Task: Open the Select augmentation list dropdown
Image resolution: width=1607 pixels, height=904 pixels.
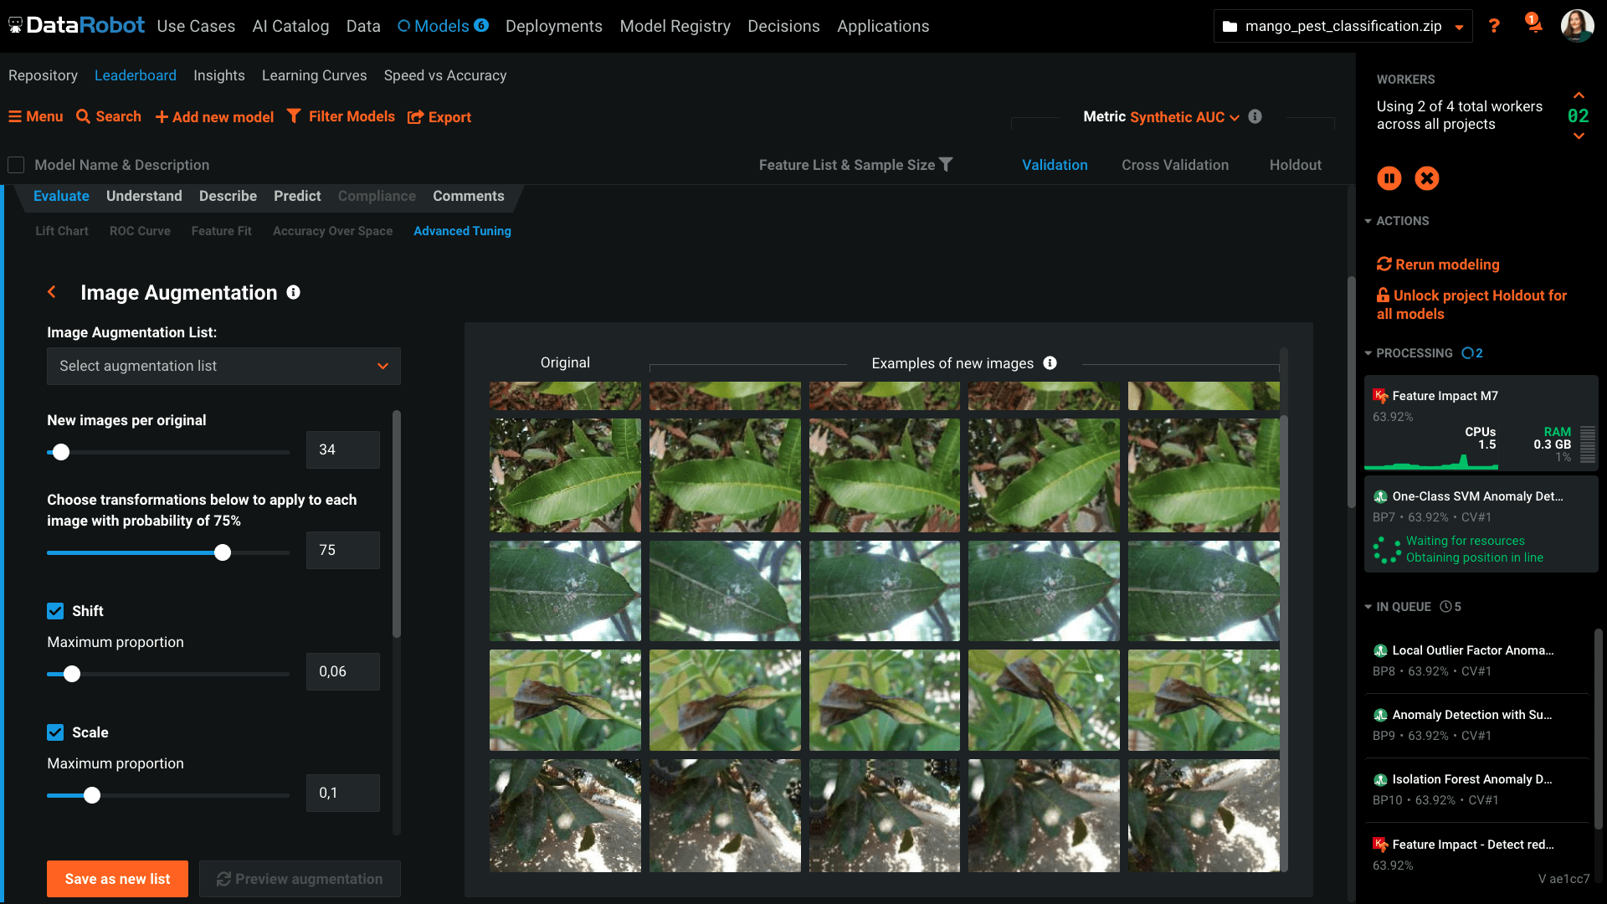Action: pyautogui.click(x=223, y=366)
